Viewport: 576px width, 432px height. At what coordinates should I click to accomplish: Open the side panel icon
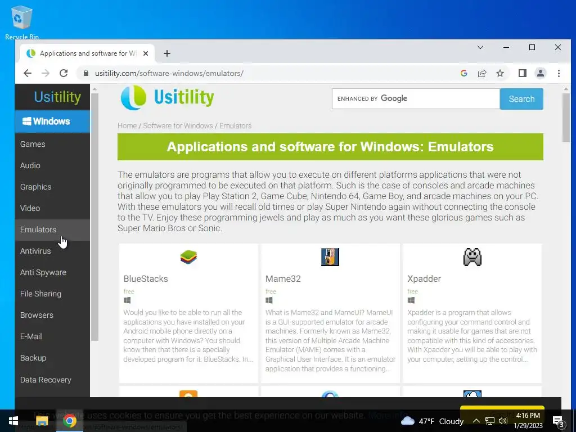click(523, 73)
